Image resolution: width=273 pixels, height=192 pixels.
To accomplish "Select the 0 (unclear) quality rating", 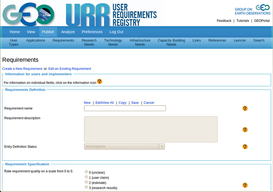I will tap(86, 172).
